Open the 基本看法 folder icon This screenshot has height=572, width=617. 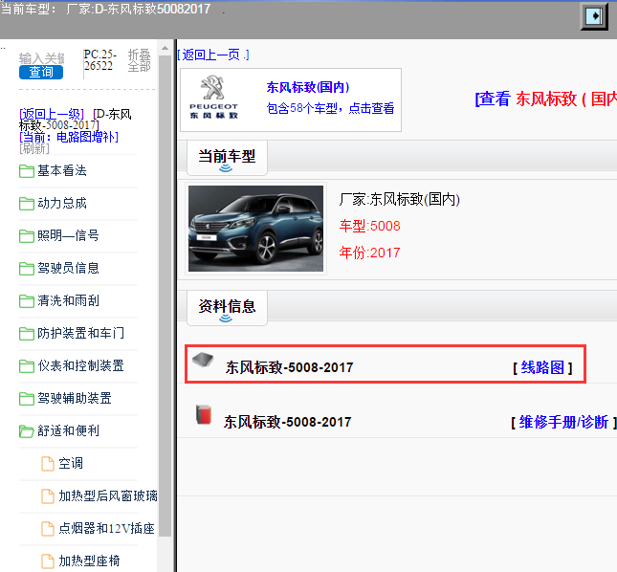[x=27, y=171]
